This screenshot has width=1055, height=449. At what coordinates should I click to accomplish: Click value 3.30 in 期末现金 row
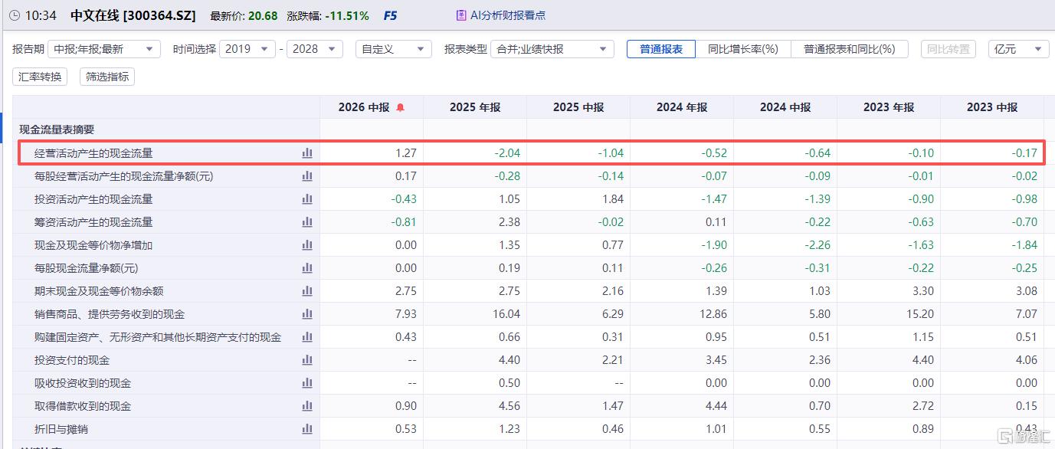click(923, 291)
